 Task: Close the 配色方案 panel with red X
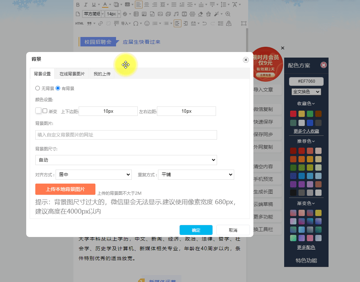point(324,65)
